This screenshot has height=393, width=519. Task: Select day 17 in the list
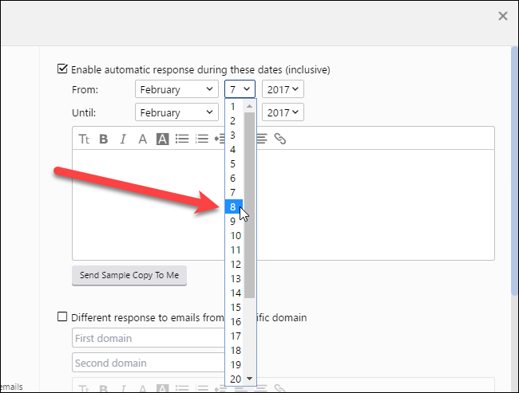[234, 336]
